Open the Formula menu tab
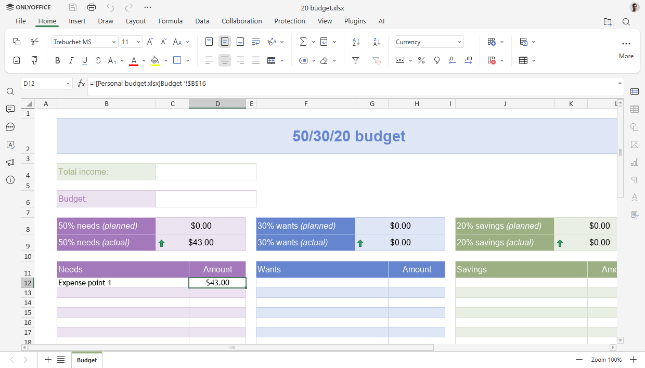The width and height of the screenshot is (645, 368). point(170,21)
